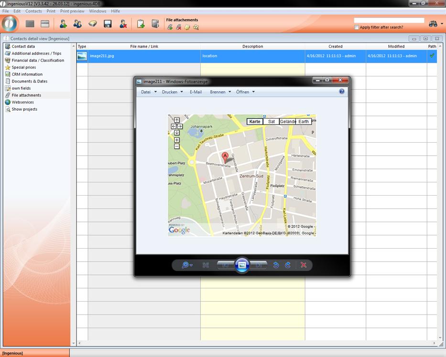This screenshot has height=357, width=446.
Task: Open the Contacts menu
Action: tap(33, 11)
